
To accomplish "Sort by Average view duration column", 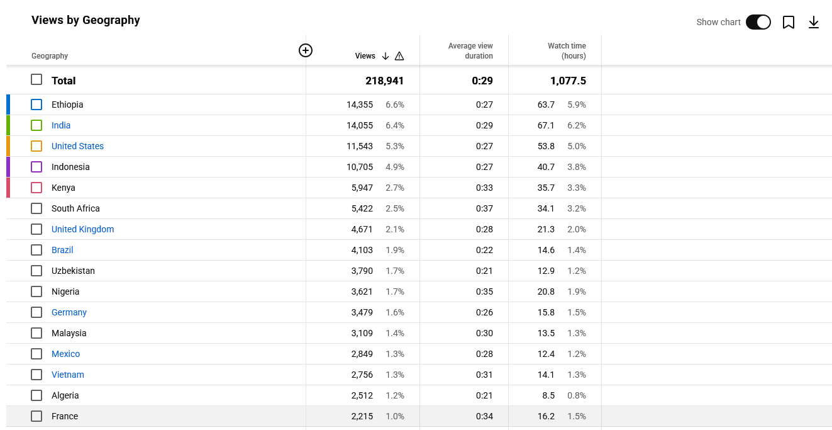I will tap(470, 51).
